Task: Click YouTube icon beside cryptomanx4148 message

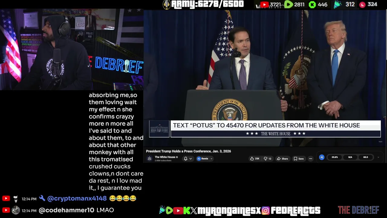Action: click(x=6, y=198)
